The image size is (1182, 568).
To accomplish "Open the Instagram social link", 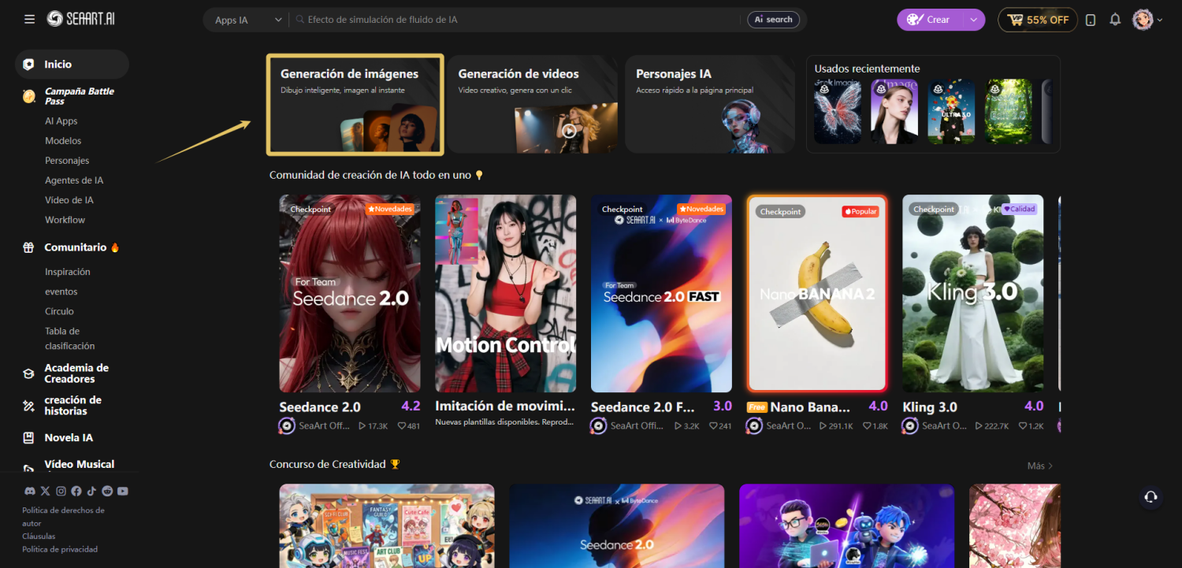I will pyautogui.click(x=61, y=492).
